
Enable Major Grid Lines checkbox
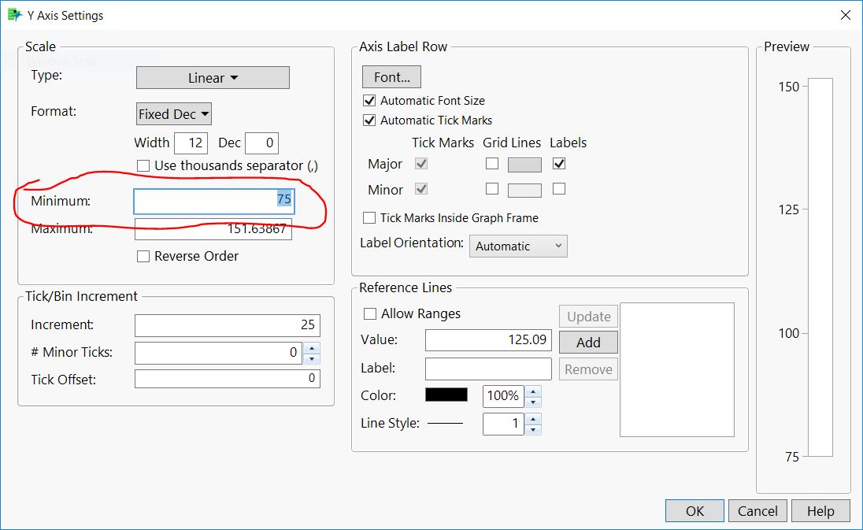pyautogui.click(x=492, y=164)
